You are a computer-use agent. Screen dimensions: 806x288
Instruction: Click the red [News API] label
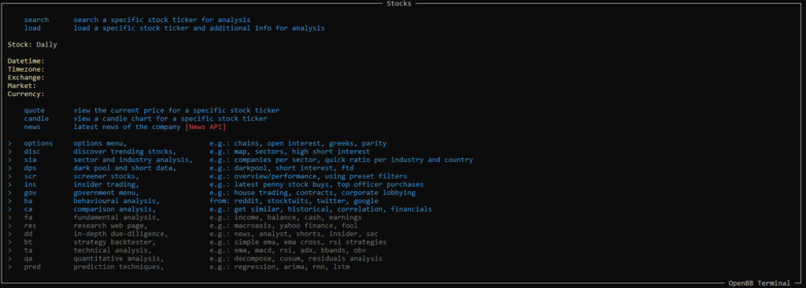tap(205, 127)
